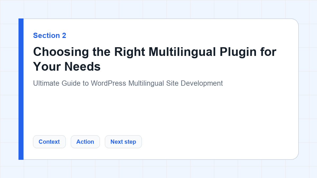Click the Context pill button
Screen dimensions: 317x178
point(49,142)
